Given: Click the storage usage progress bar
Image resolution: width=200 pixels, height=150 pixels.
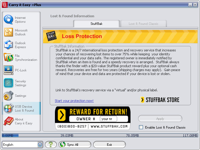Looking at the screenshot, I should (100, 135).
